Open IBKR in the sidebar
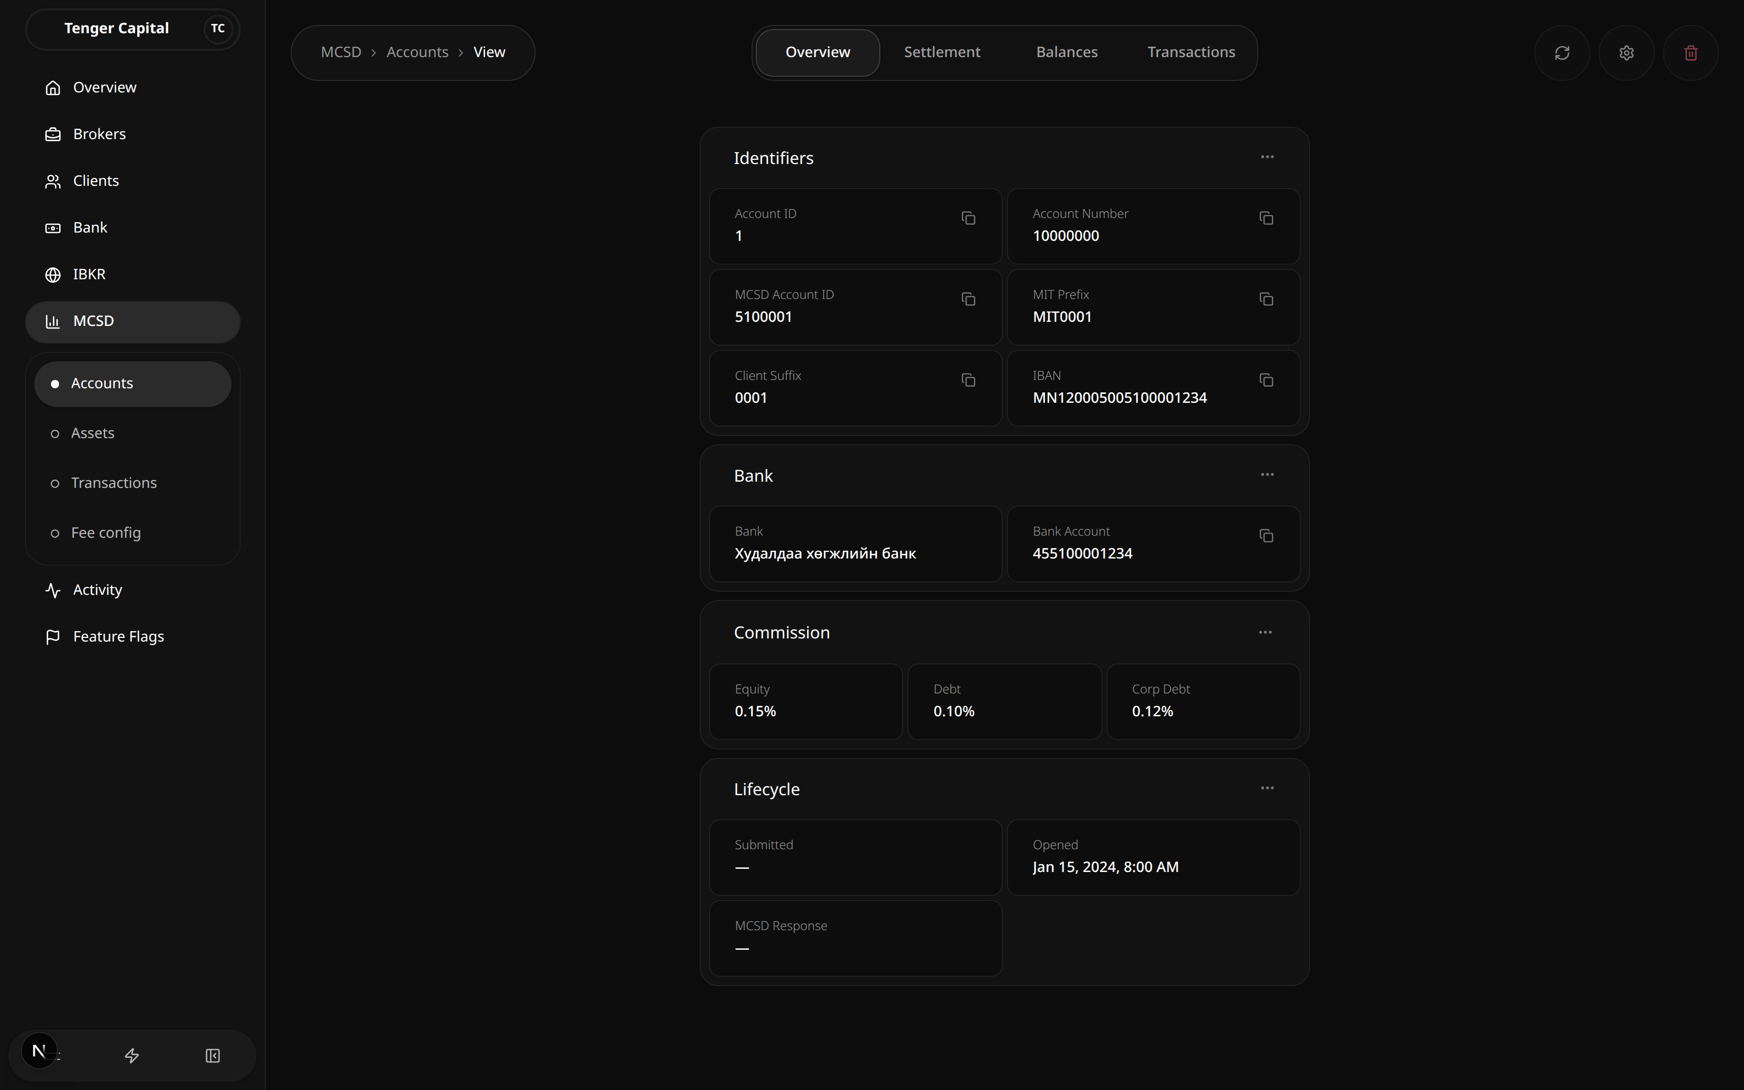This screenshot has width=1744, height=1090. 132,275
